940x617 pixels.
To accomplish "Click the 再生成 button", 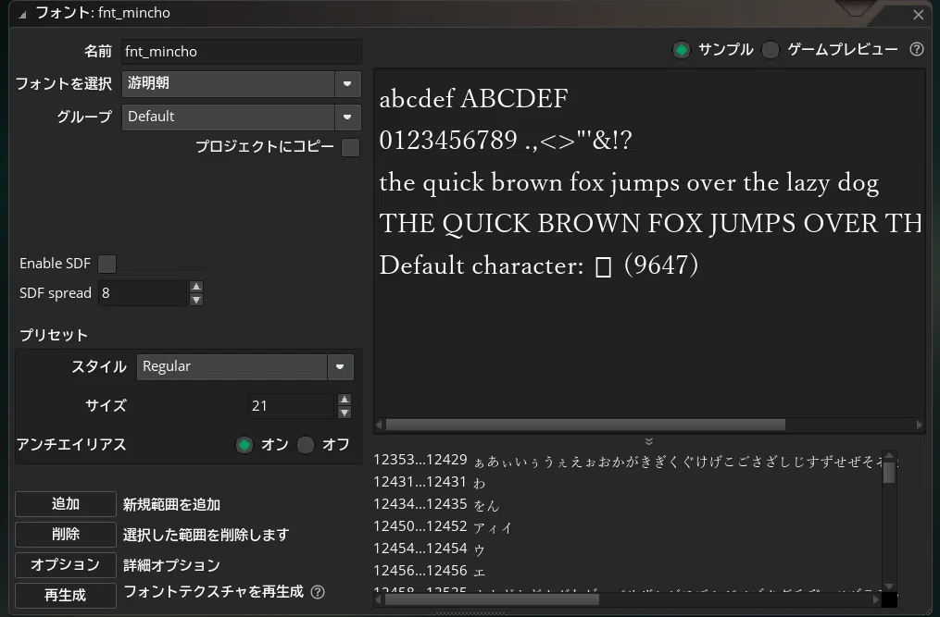I will coord(66,595).
